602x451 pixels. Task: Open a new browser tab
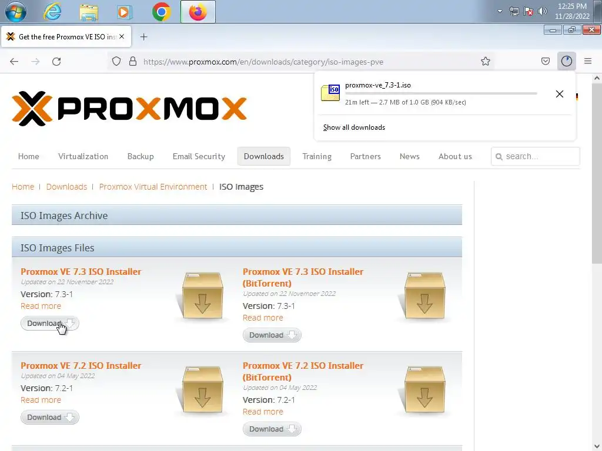[x=143, y=37]
